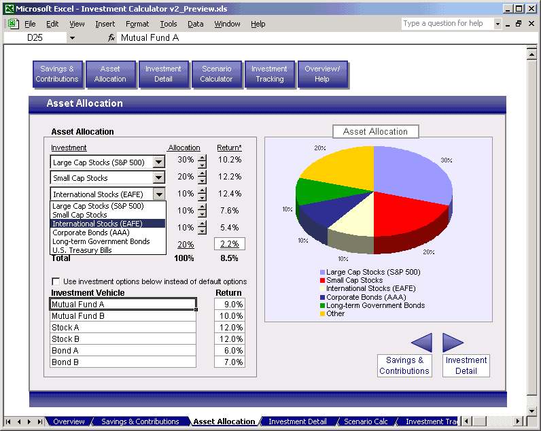Image resolution: width=541 pixels, height=431 pixels.
Task: Jump to the first sheet tab arrow
Action: pos(9,421)
